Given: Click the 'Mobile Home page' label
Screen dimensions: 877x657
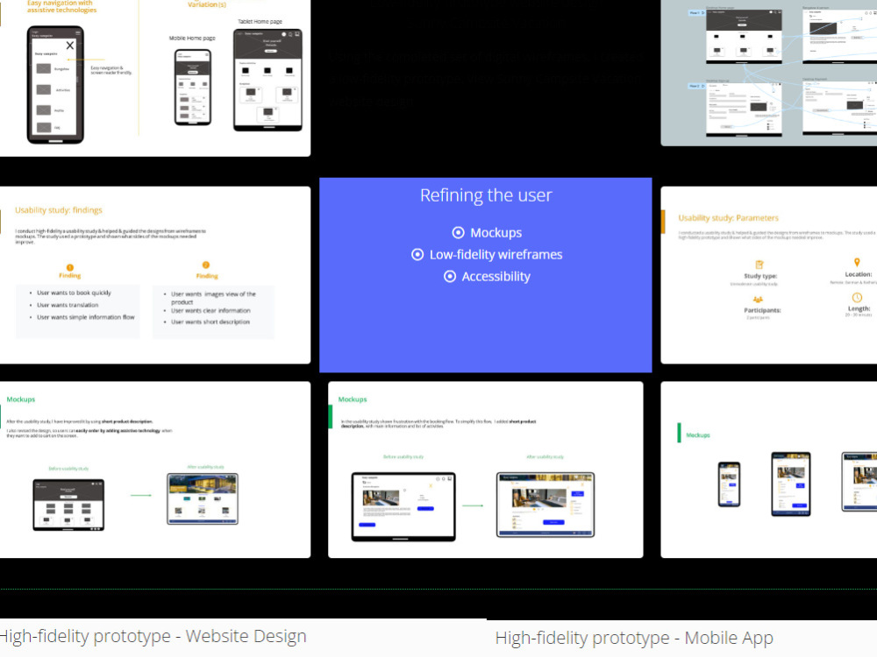Looking at the screenshot, I should click(192, 38).
